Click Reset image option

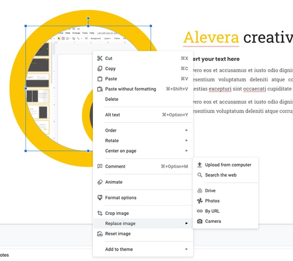pos(118,234)
